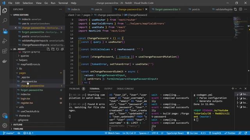Expand the queries folder
Viewport: 250px width, 140px height.
(25, 56)
